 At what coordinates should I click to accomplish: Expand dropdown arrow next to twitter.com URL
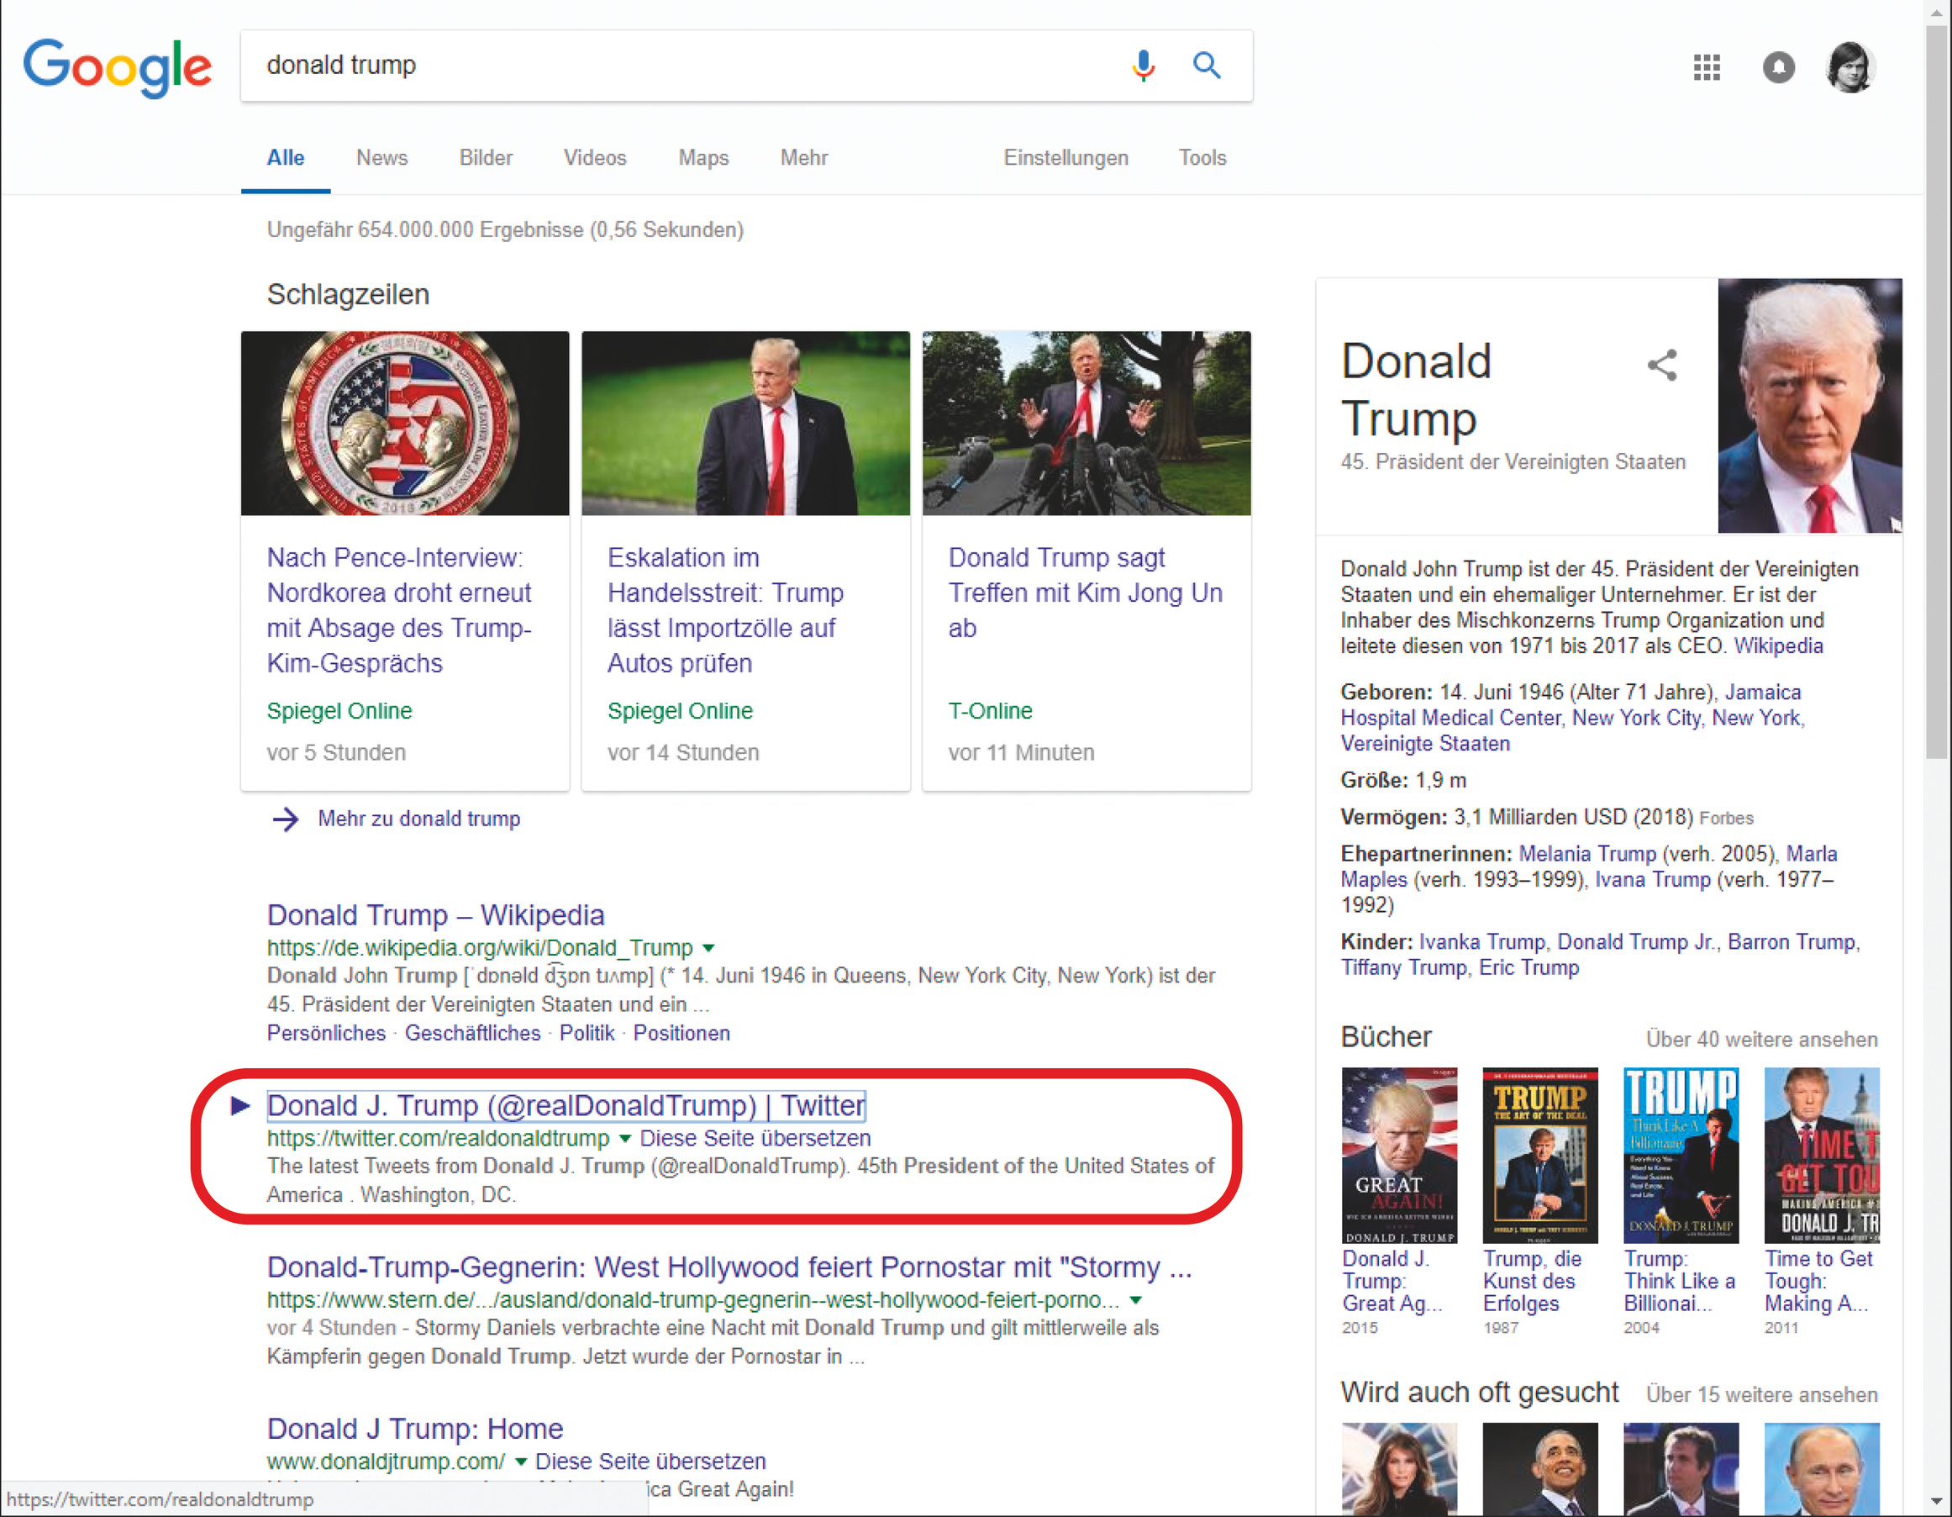coord(624,1138)
